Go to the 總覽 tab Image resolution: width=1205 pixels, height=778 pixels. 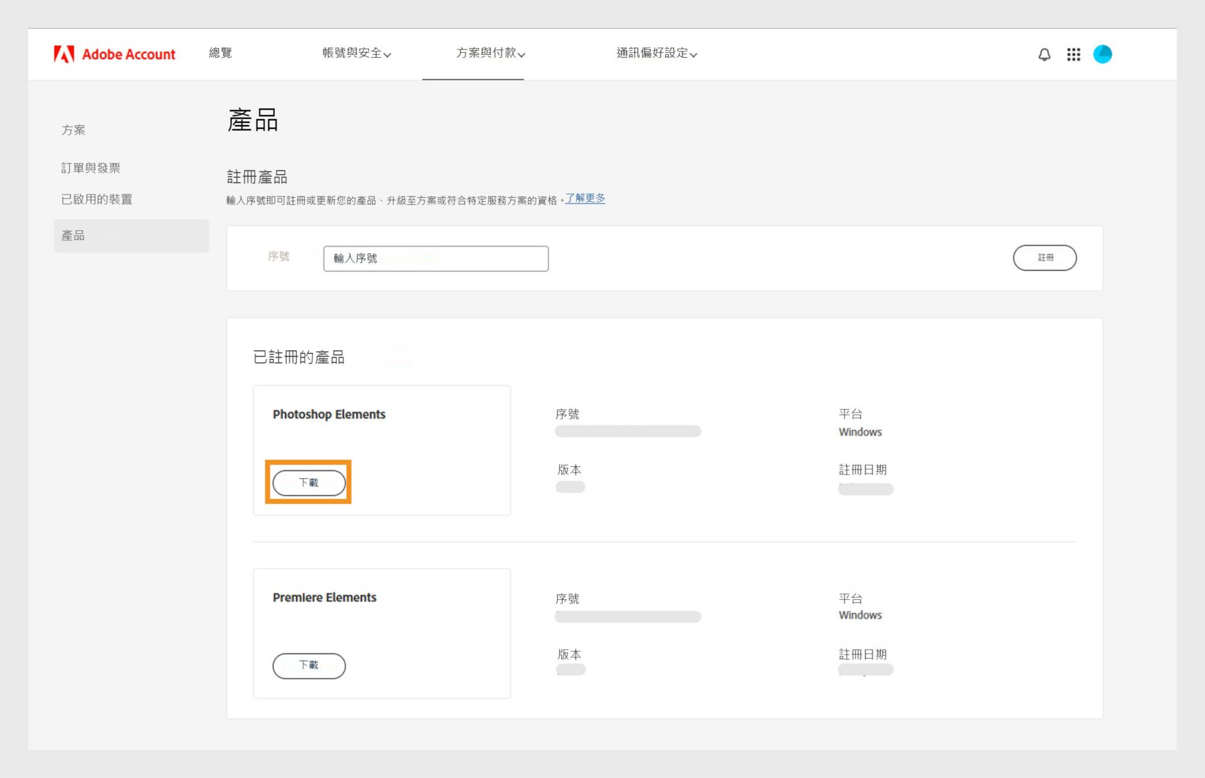[x=220, y=53]
